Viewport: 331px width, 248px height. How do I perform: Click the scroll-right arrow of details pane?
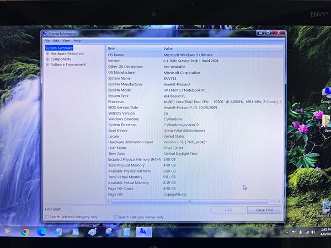pyautogui.click(x=280, y=202)
